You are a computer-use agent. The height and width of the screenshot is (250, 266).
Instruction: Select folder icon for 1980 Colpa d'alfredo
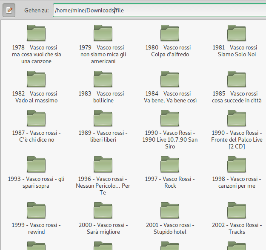[x=170, y=33]
